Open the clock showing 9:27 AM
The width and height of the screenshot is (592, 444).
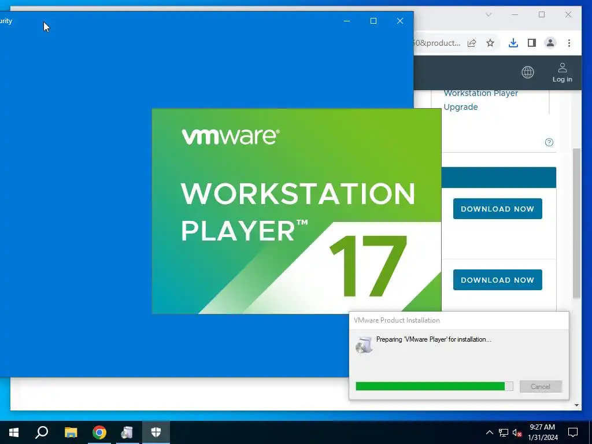click(542, 432)
